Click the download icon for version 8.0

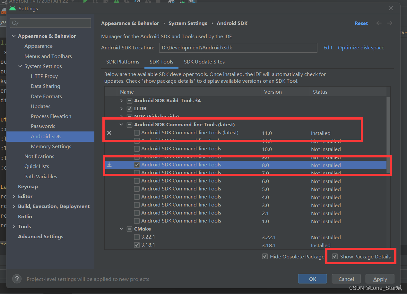point(109,165)
